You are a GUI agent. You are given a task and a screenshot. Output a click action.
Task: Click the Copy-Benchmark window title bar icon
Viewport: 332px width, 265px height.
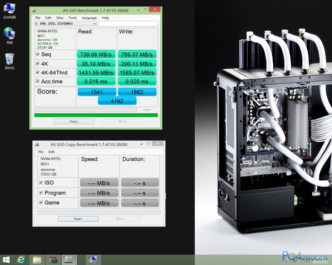point(37,144)
